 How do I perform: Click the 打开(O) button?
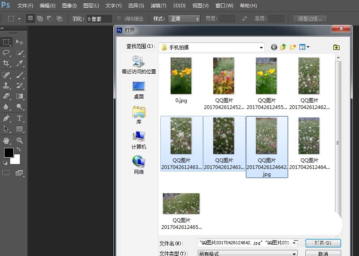(x=323, y=243)
